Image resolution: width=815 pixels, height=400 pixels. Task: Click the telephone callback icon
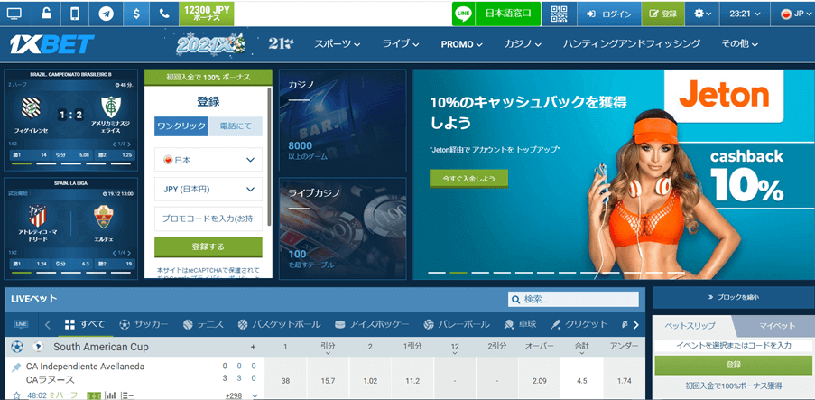point(164,14)
